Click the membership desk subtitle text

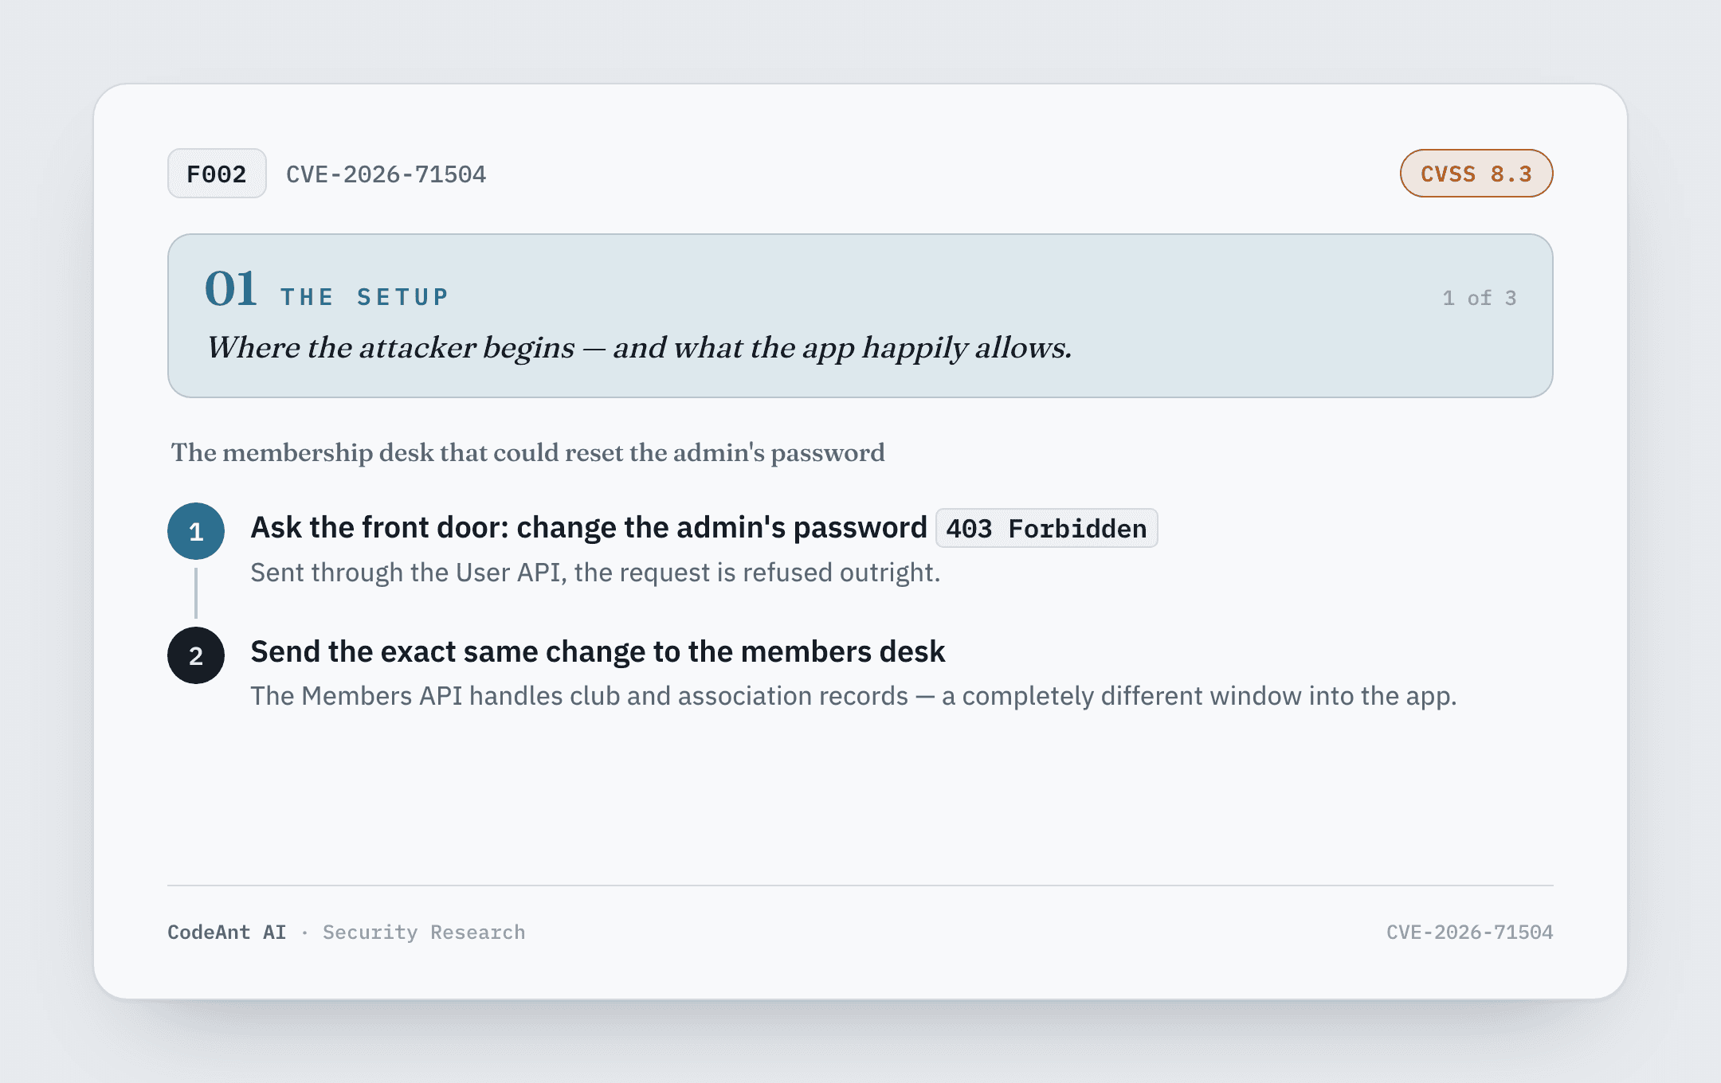527,452
